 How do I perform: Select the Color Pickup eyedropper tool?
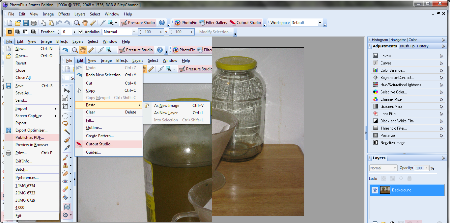(x=67, y=147)
